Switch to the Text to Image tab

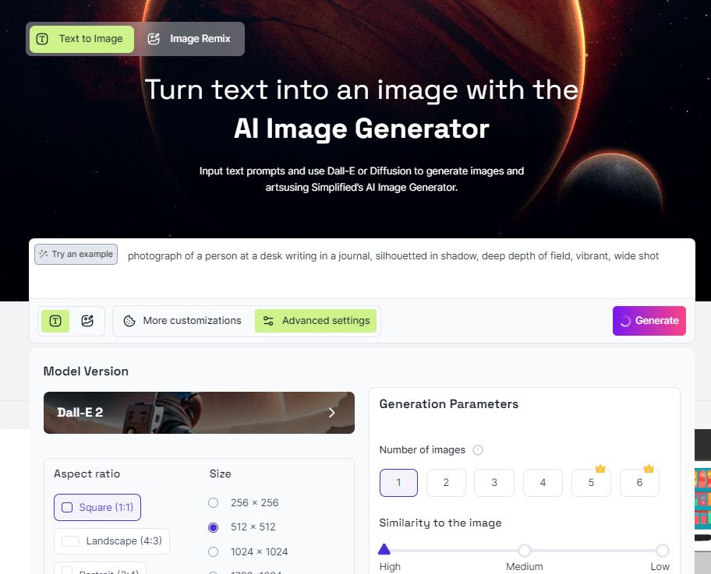(x=82, y=39)
